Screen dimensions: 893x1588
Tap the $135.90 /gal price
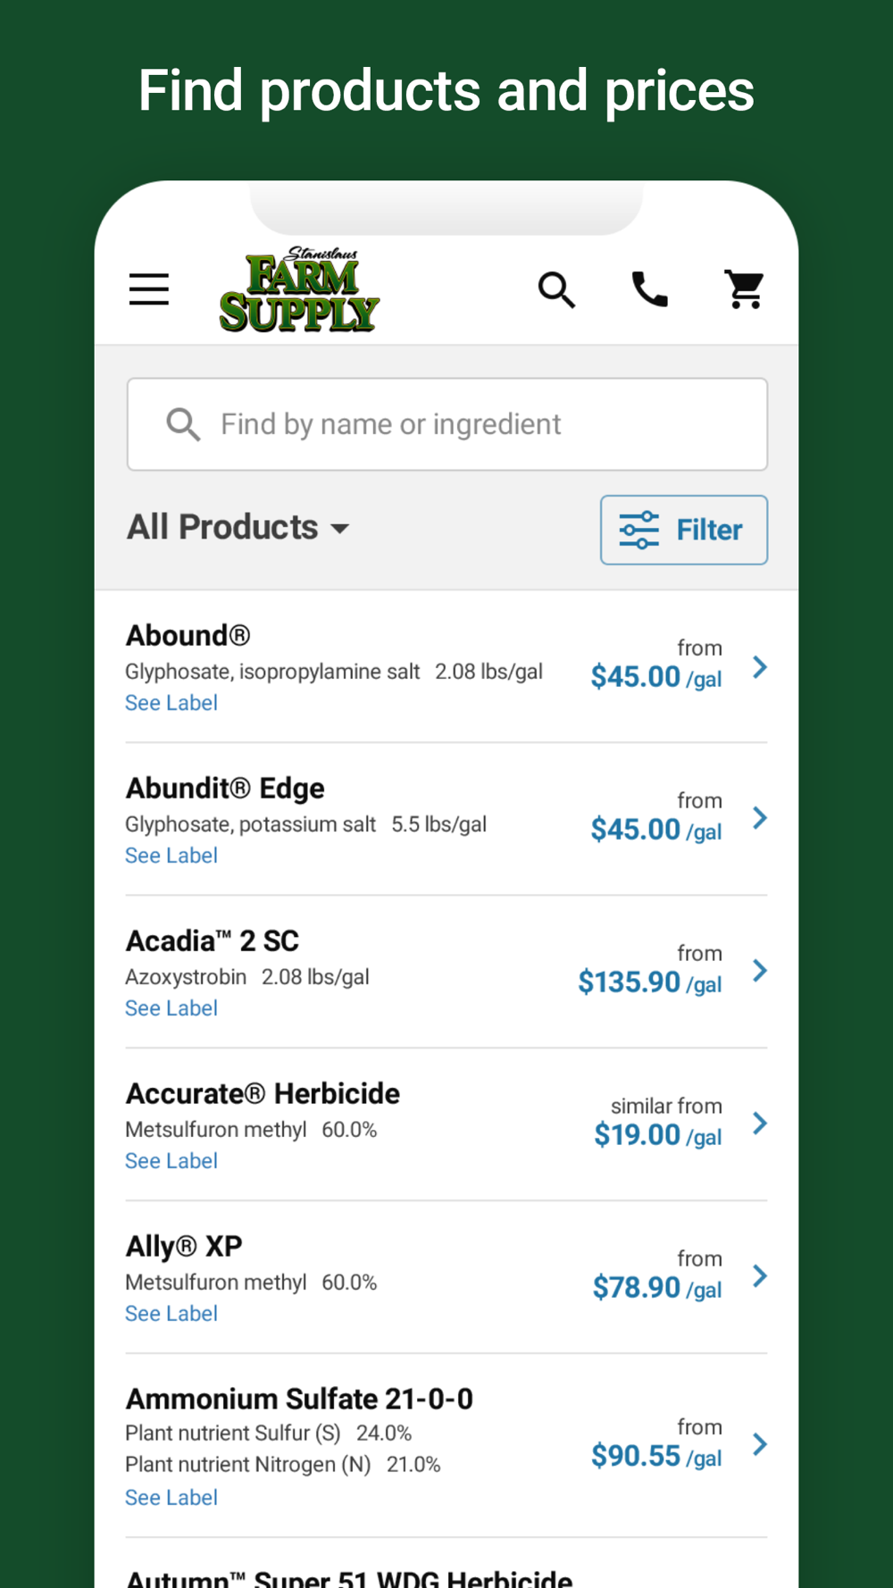649,982
